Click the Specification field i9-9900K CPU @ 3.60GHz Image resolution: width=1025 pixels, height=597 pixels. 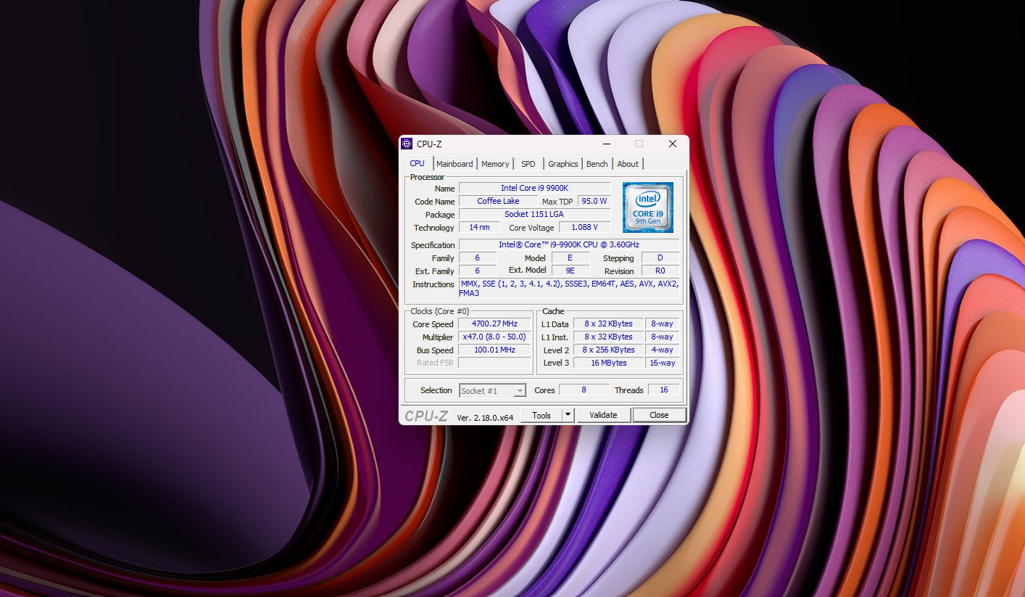point(569,244)
